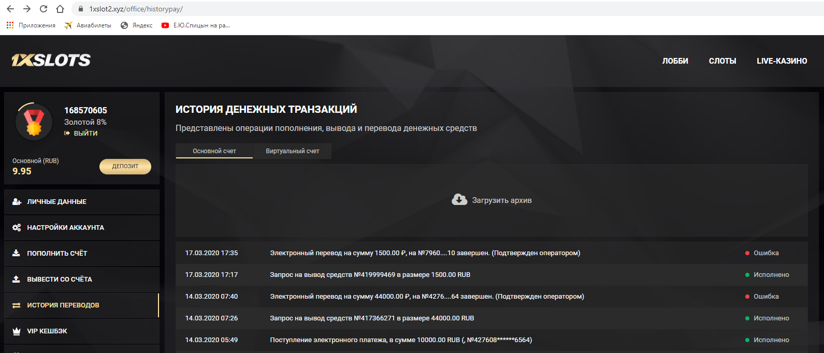Click the gears icon beside НАСТРОЙКИ АККАУНТА
Viewport: 824px width, 353px height.
(x=17, y=228)
